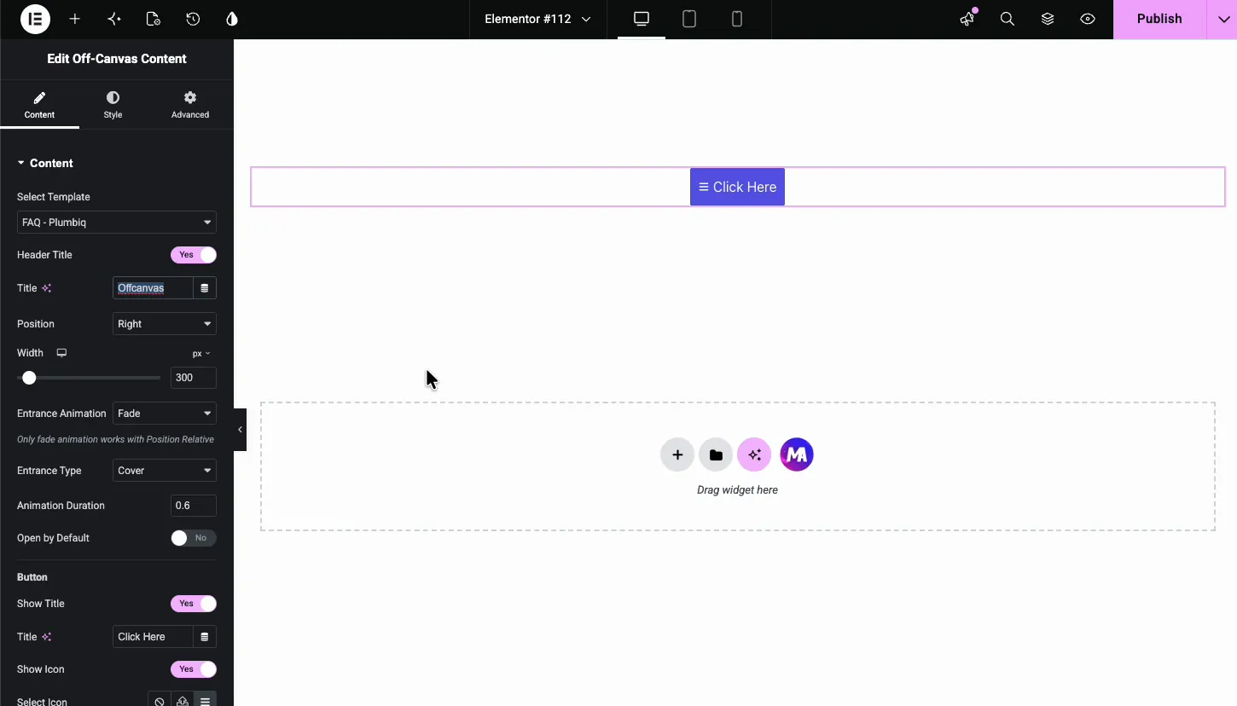
Task: Open the Entrance Animation dropdown
Action: tap(165, 414)
